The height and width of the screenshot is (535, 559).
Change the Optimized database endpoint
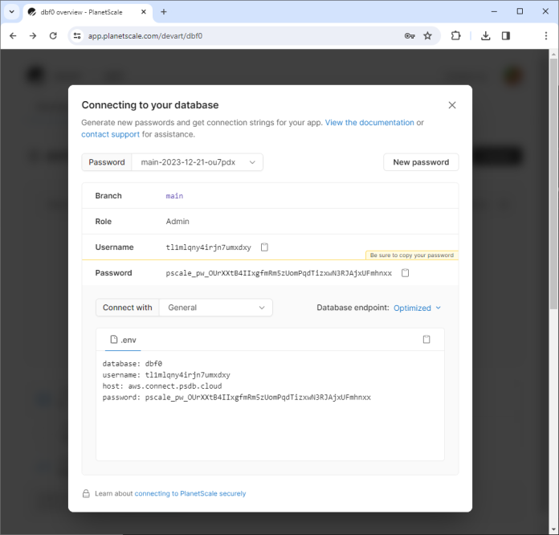pos(417,308)
